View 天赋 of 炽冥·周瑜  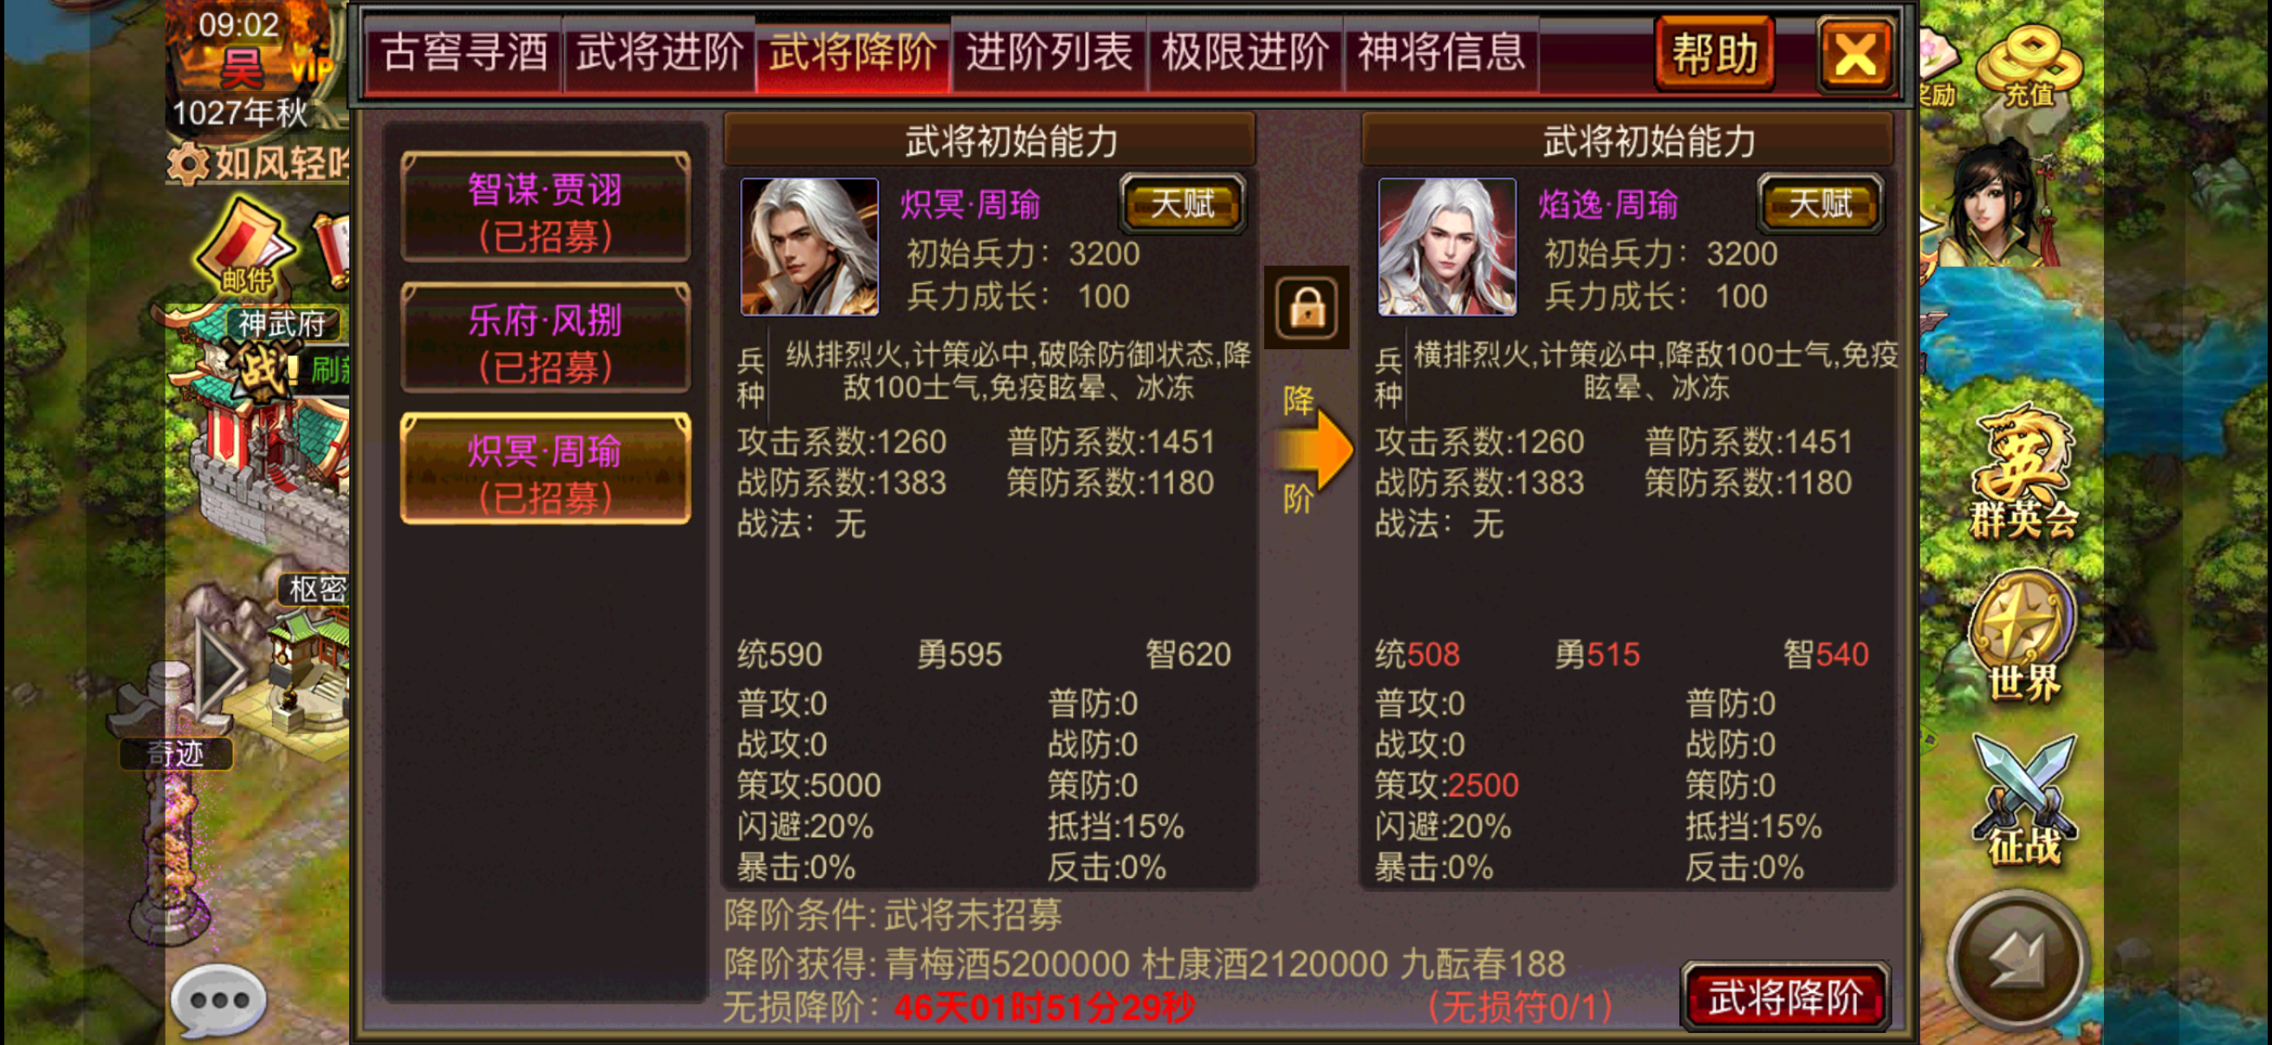[x=1182, y=204]
